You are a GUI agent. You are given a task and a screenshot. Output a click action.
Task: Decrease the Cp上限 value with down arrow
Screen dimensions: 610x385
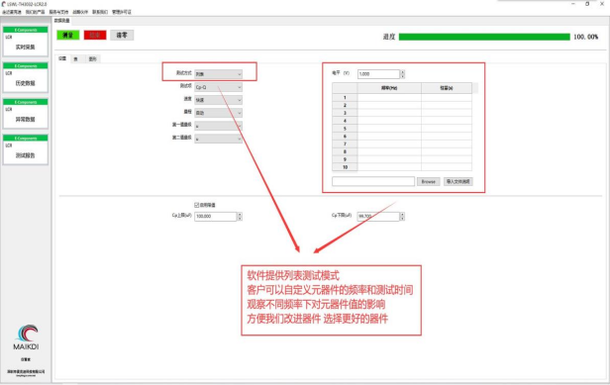pyautogui.click(x=240, y=218)
